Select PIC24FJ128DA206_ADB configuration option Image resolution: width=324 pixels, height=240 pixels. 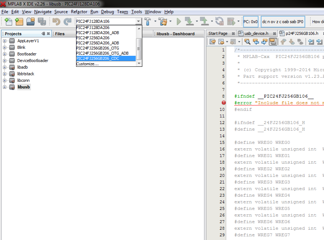click(97, 33)
